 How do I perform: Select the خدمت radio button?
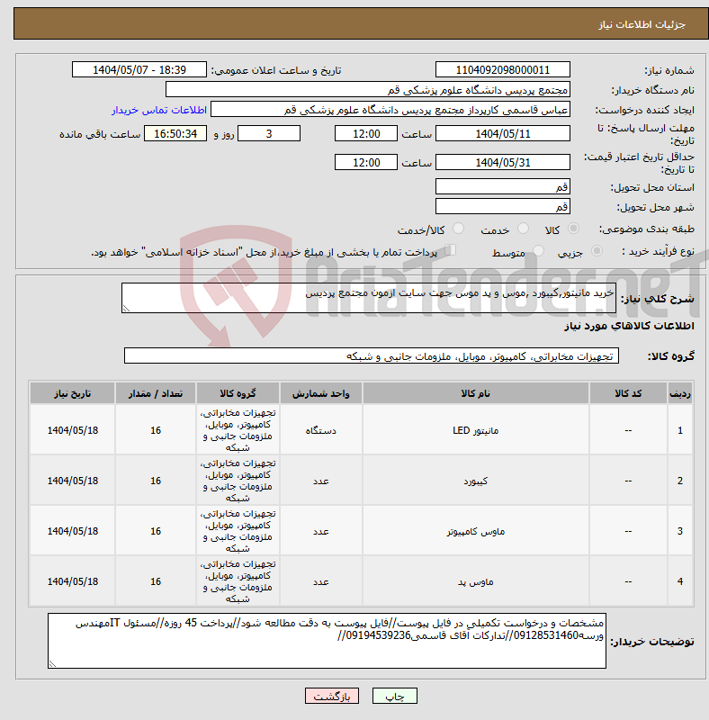pos(523,229)
